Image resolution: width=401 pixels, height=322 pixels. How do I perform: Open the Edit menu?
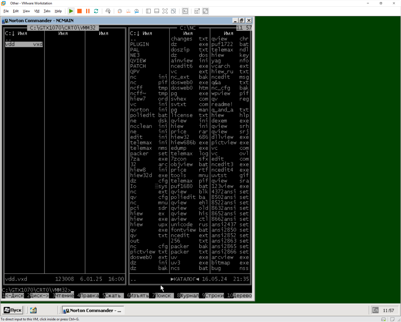16,11
